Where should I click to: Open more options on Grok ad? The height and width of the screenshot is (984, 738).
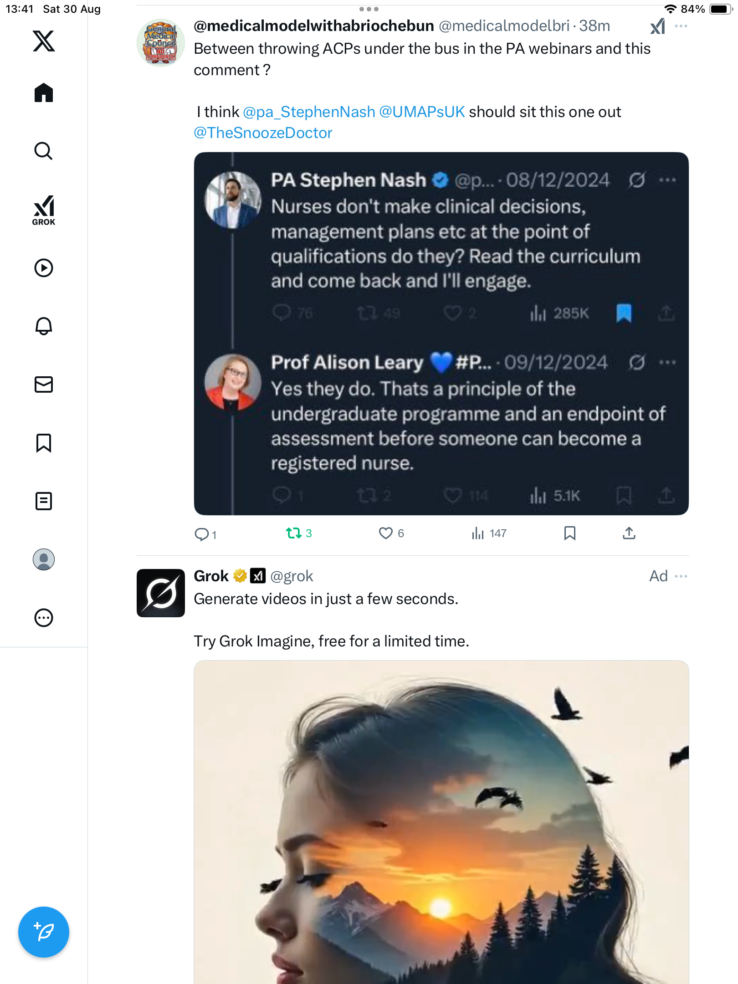point(681,576)
